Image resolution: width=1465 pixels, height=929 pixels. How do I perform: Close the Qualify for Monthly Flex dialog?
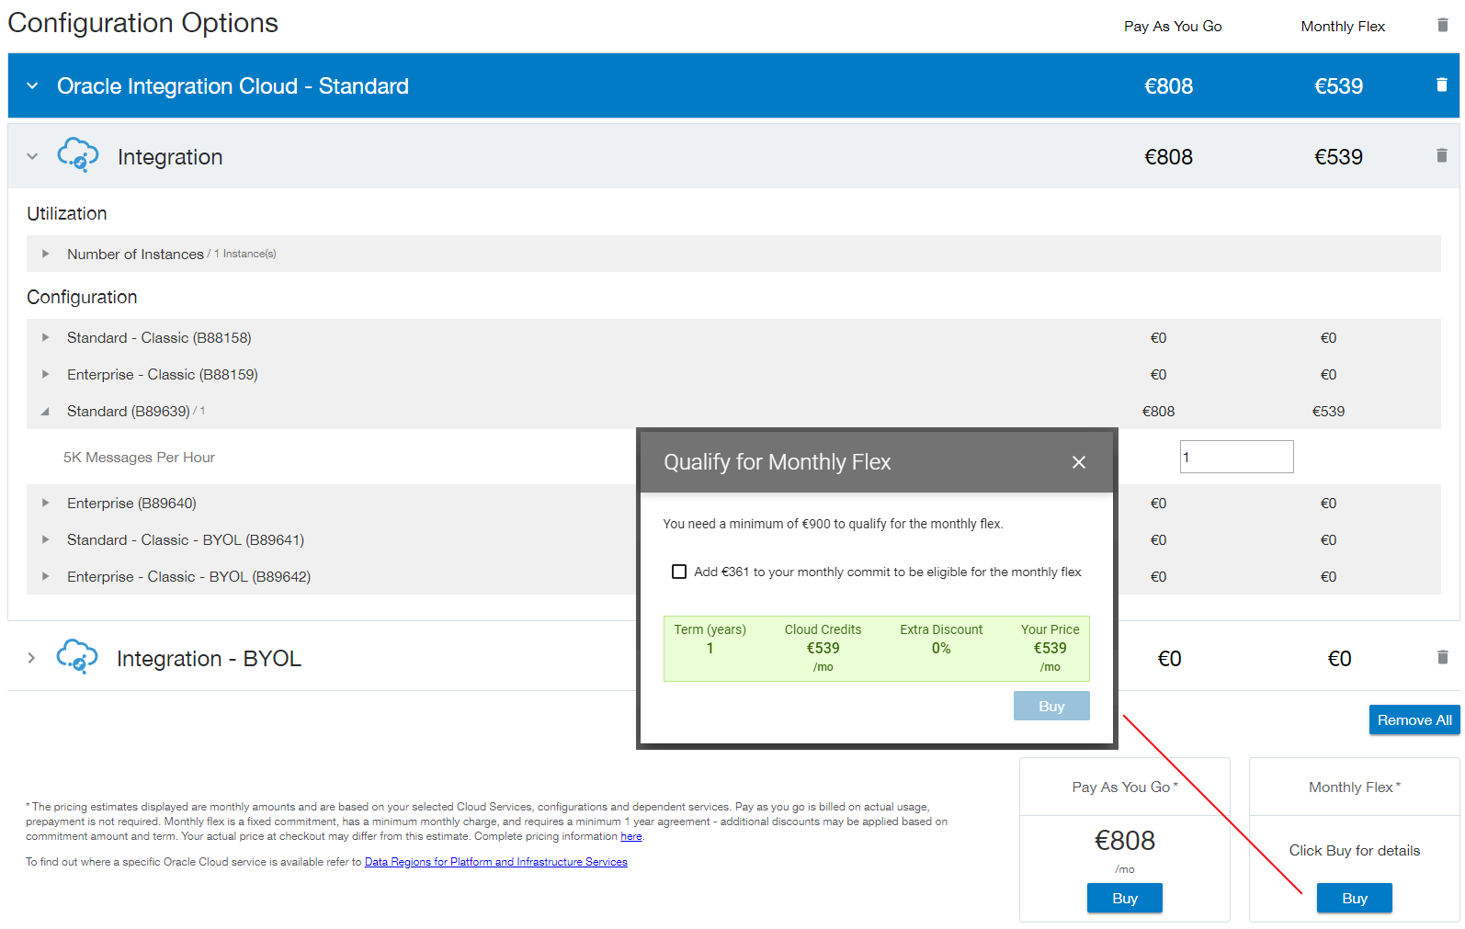1078,462
